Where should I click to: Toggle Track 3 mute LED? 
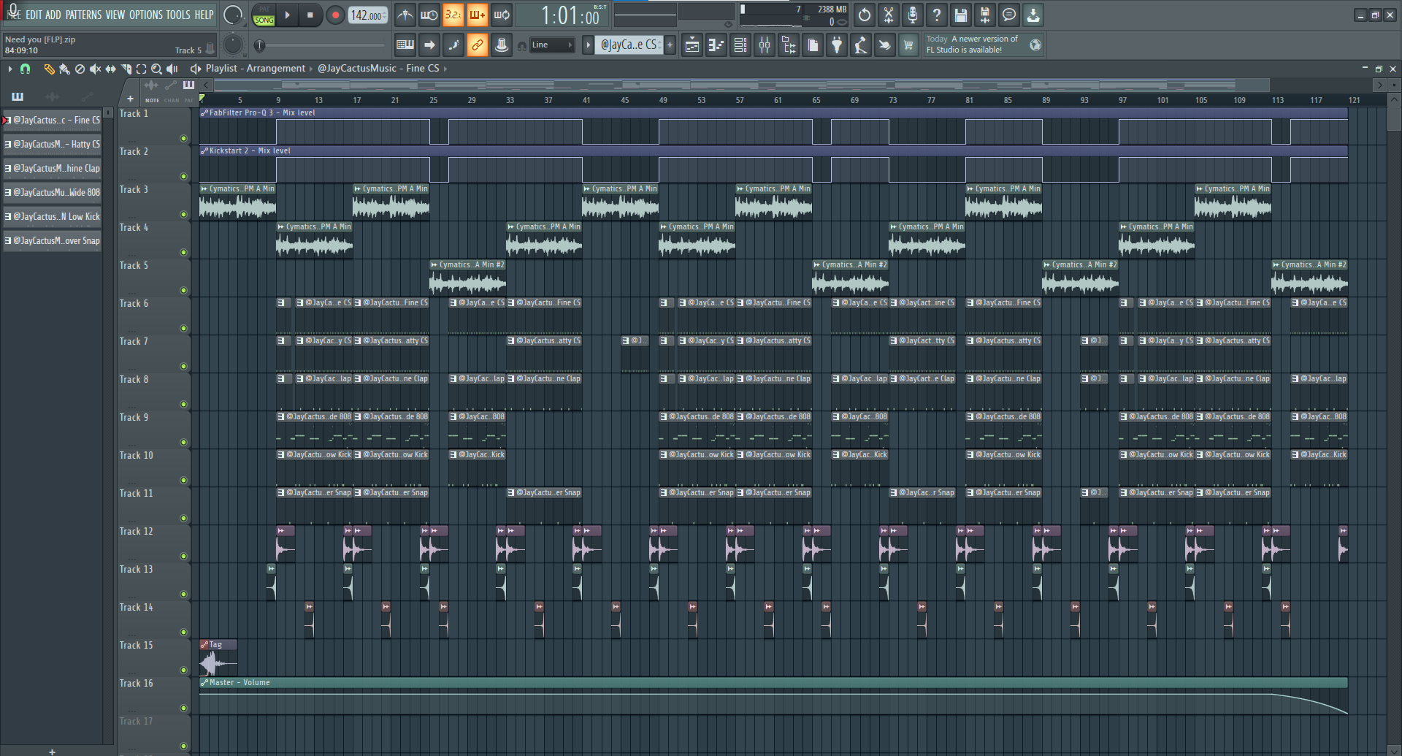(184, 215)
